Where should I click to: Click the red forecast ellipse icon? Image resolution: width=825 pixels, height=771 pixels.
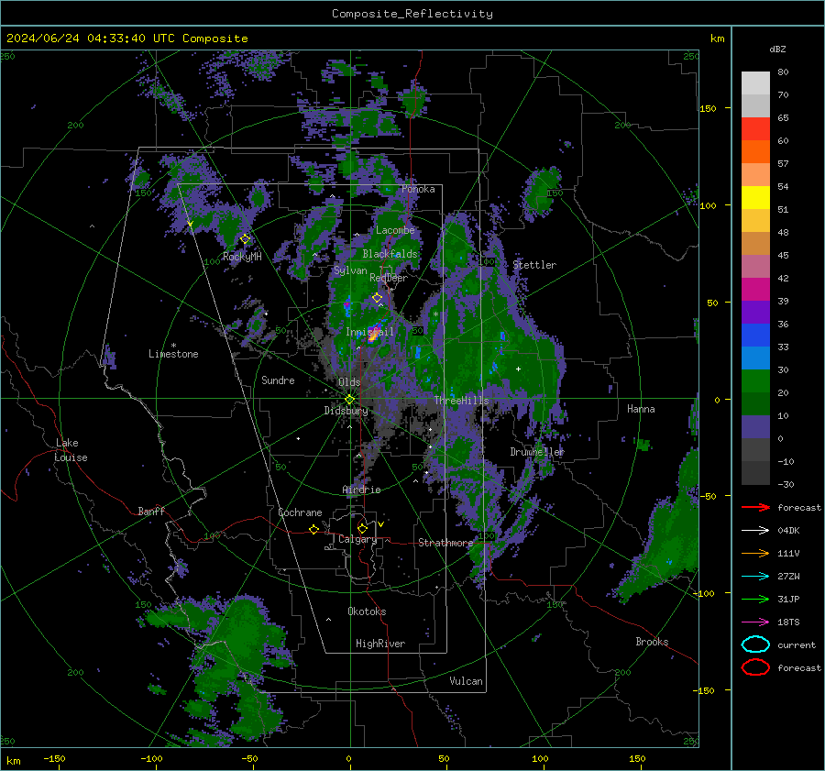(x=755, y=667)
